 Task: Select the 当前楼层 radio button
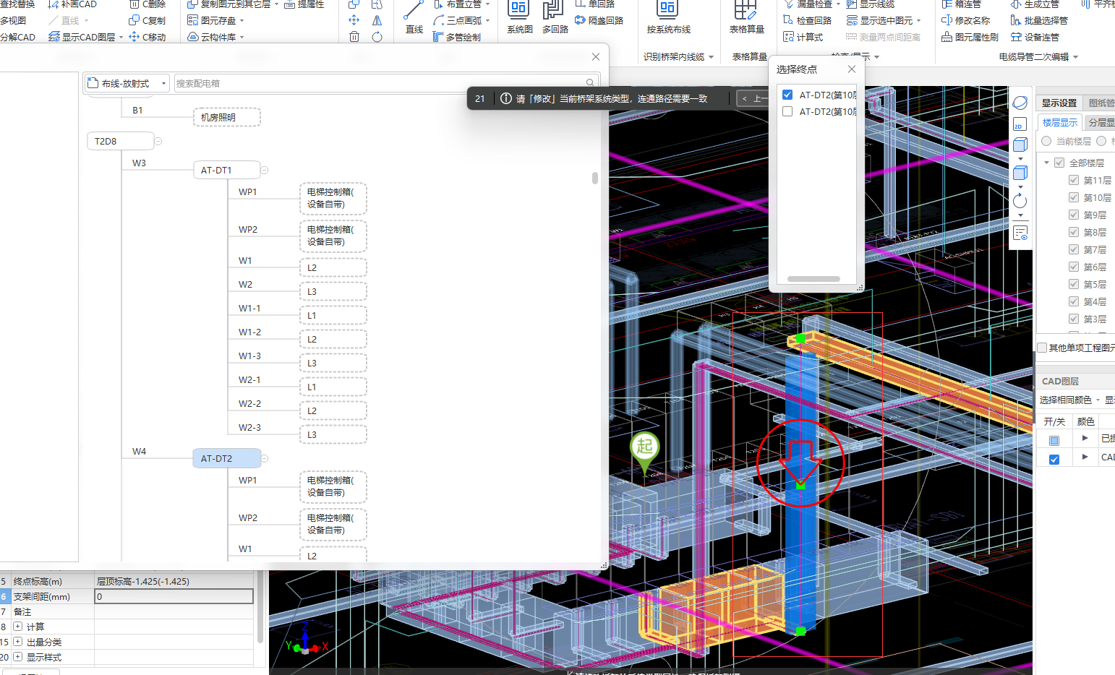[x=1046, y=141]
